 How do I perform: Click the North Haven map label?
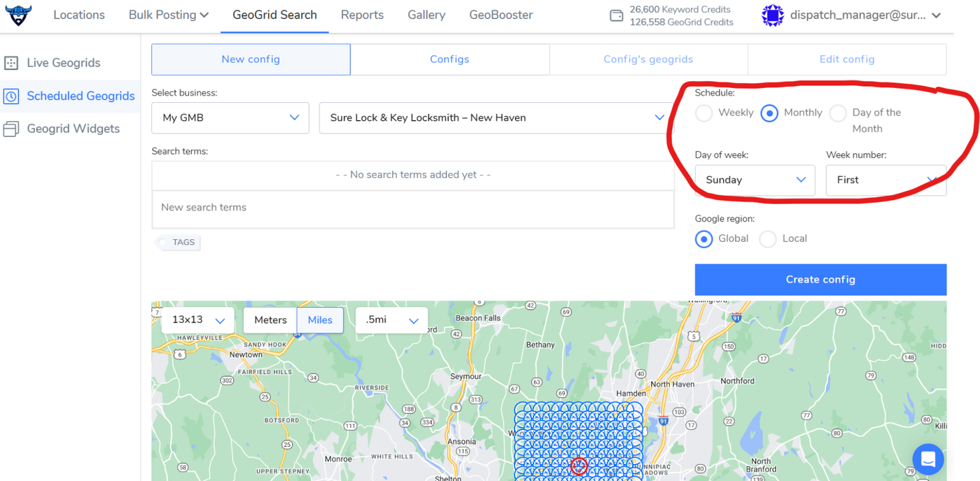pos(672,385)
